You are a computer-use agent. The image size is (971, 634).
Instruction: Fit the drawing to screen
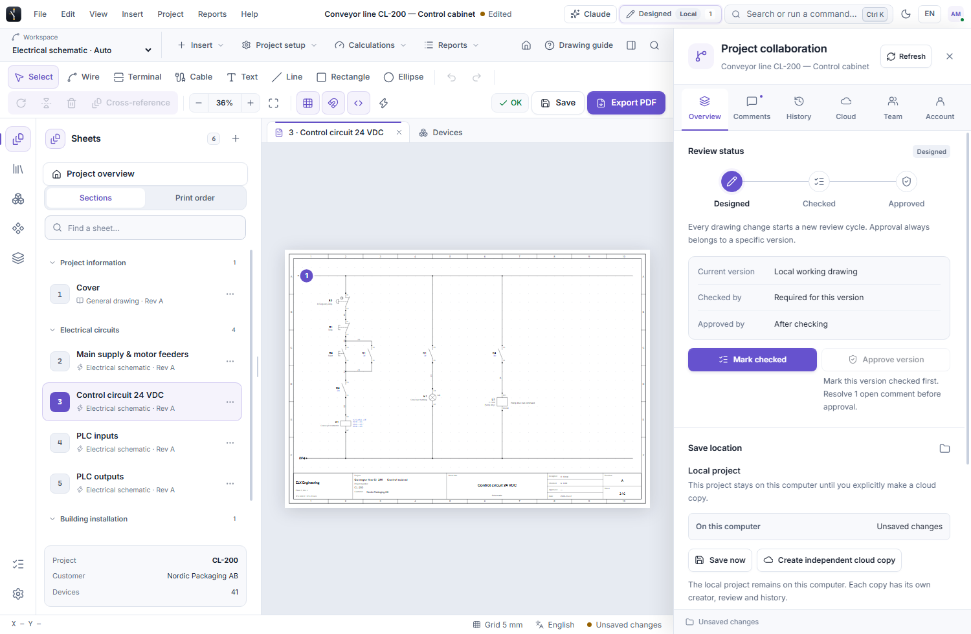tap(274, 103)
